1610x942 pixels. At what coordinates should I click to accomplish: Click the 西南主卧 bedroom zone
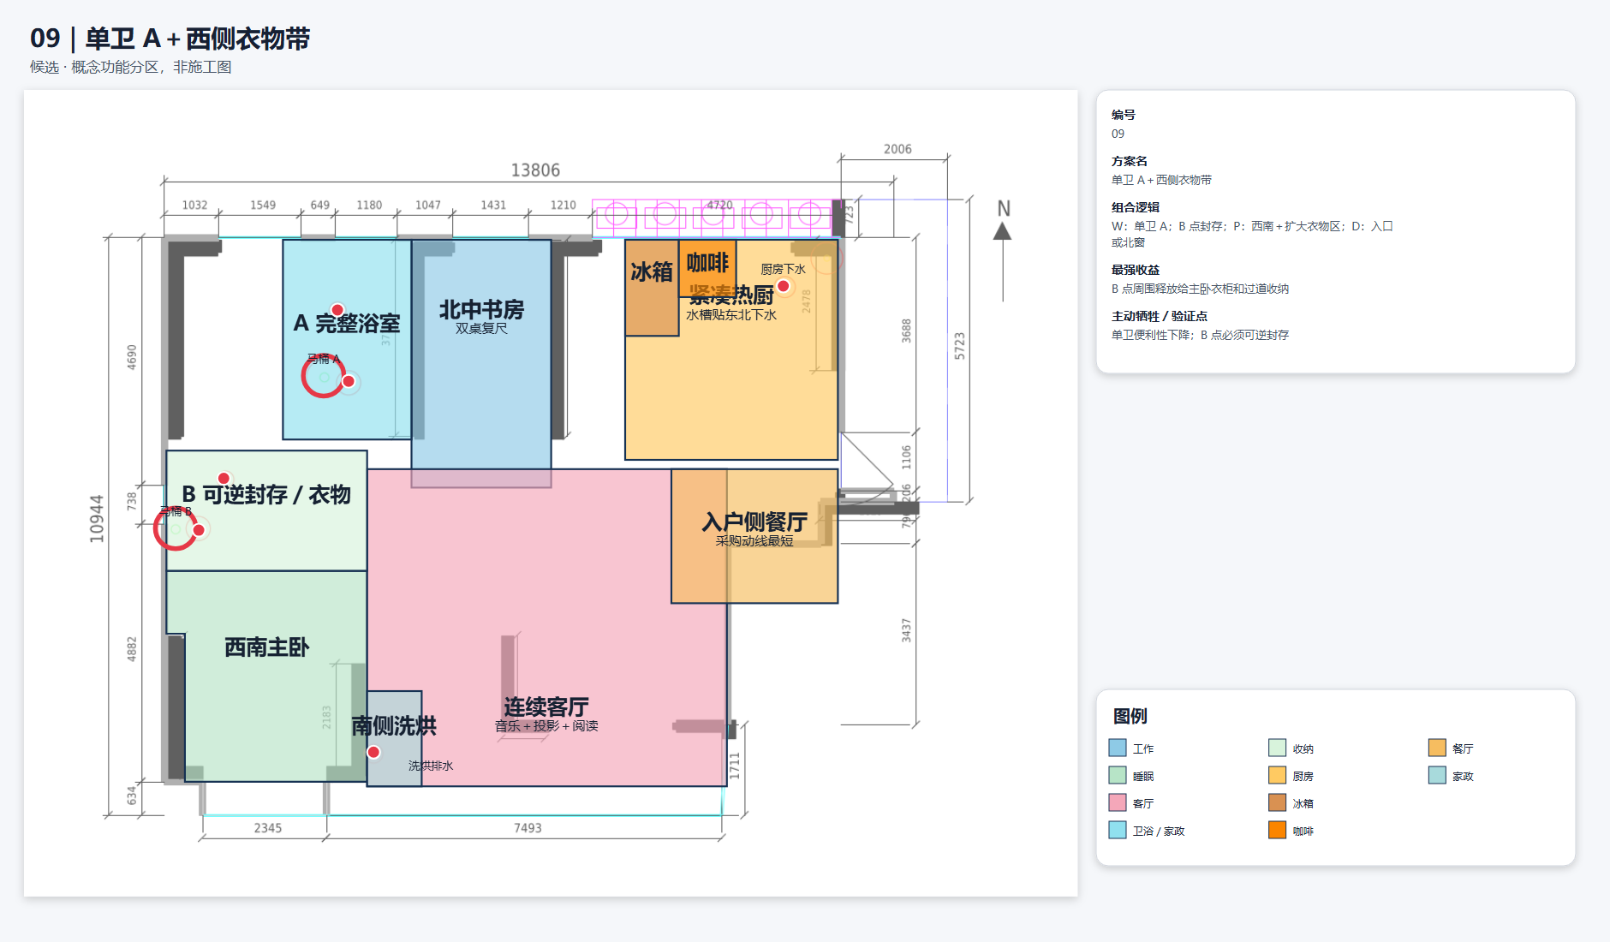[x=267, y=676]
